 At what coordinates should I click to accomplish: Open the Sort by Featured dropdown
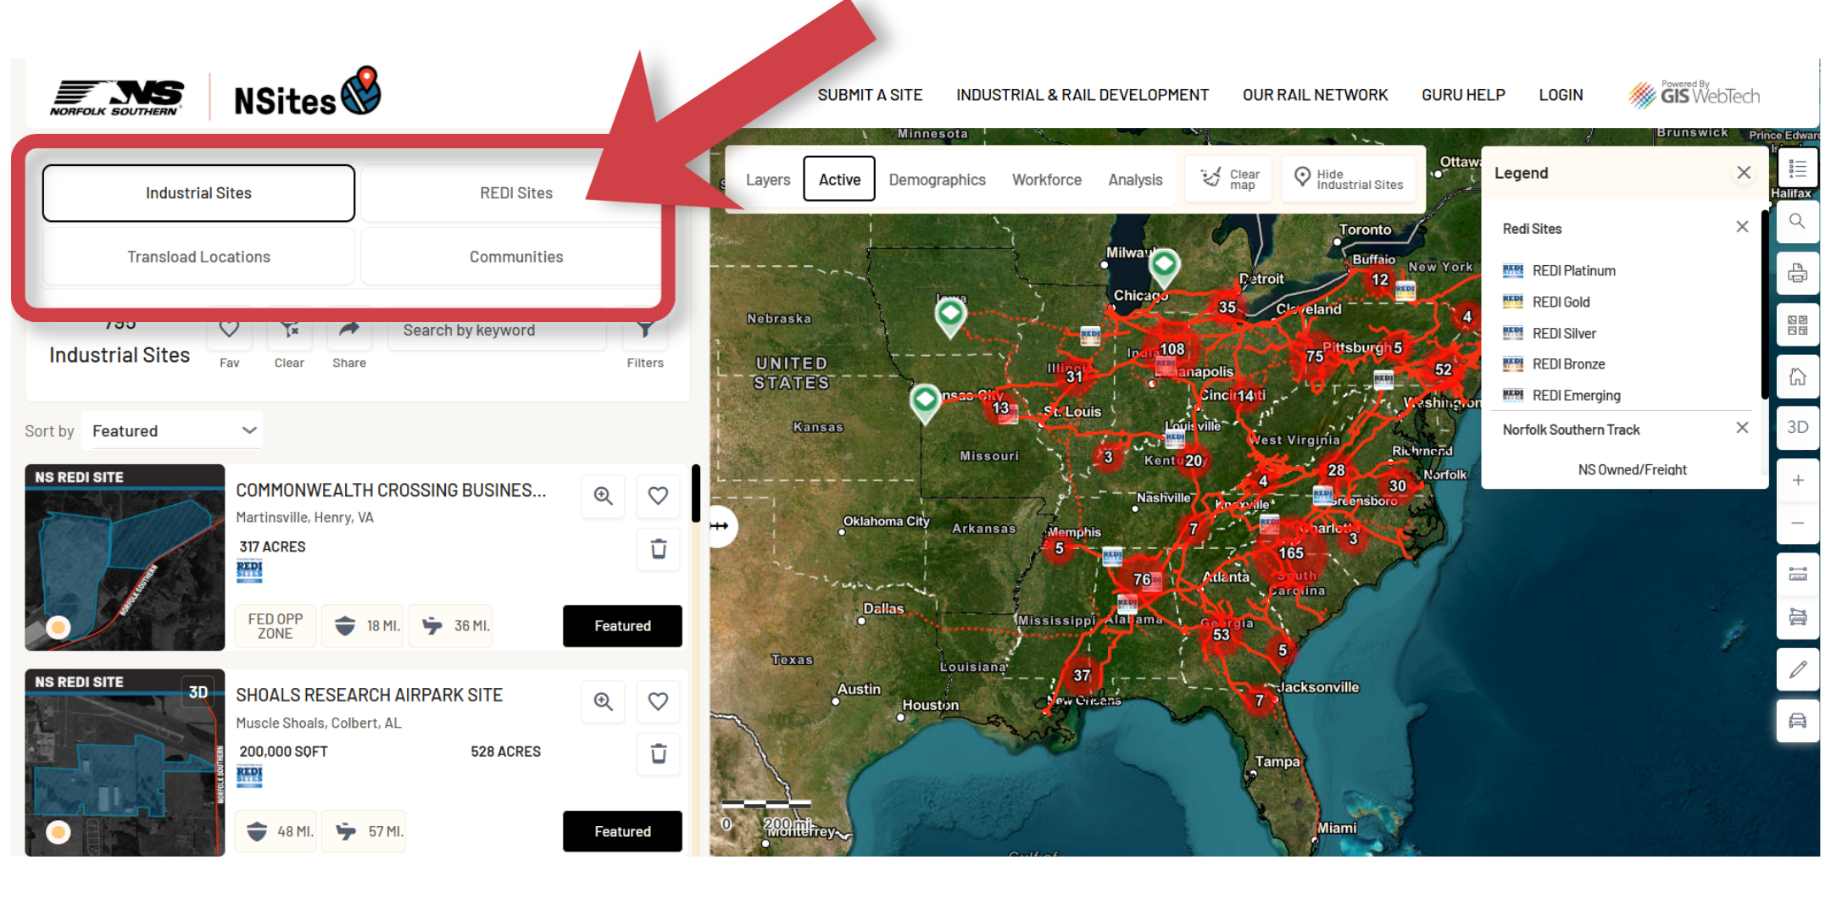172,430
